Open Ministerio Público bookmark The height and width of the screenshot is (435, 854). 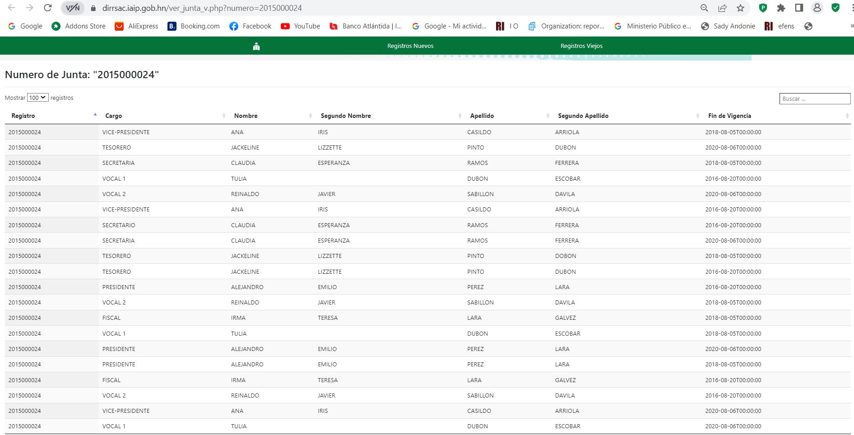(x=653, y=26)
